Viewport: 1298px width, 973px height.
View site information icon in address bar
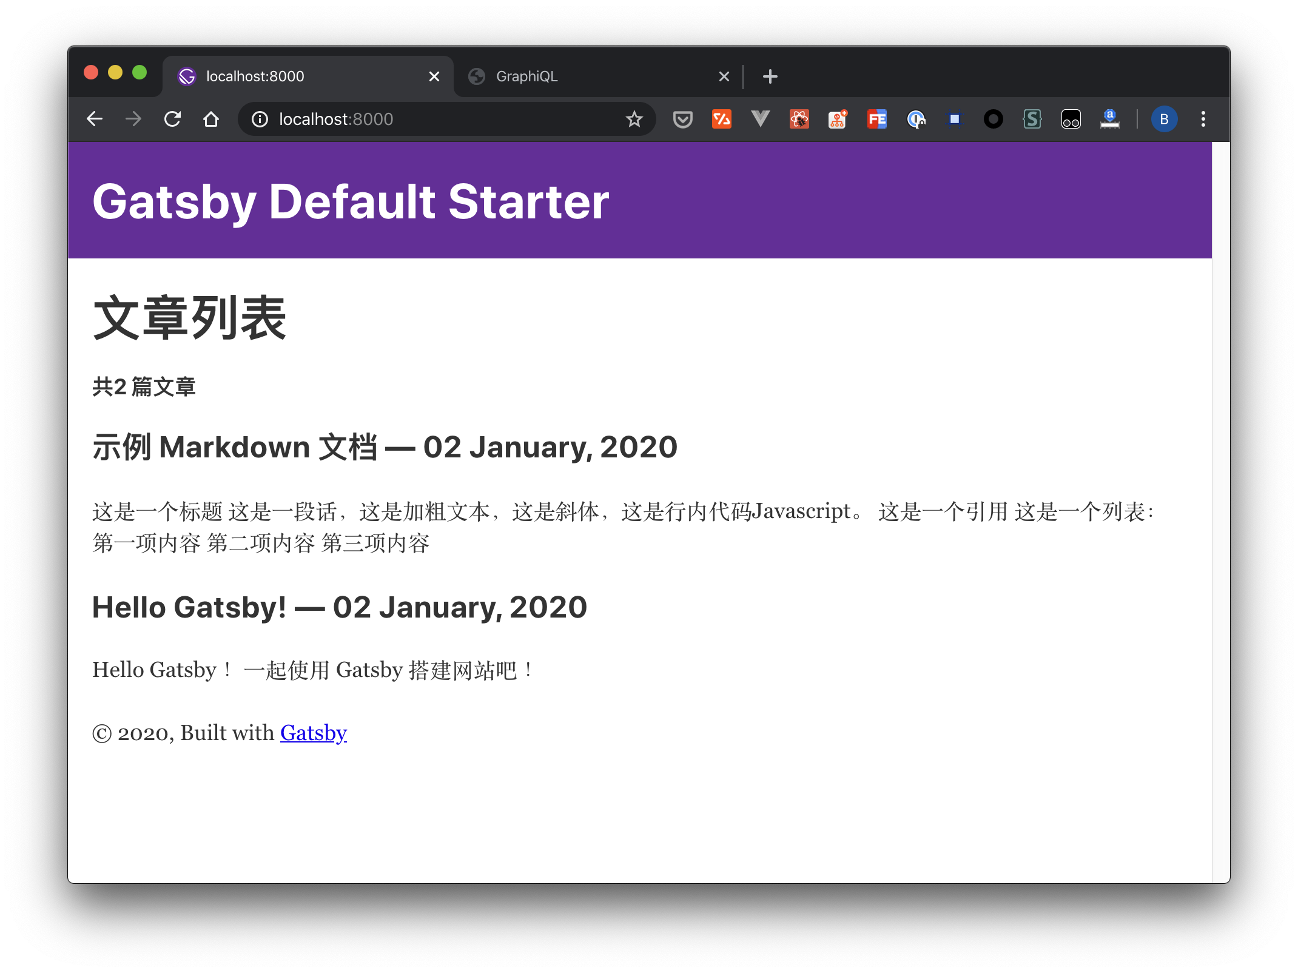[260, 120]
